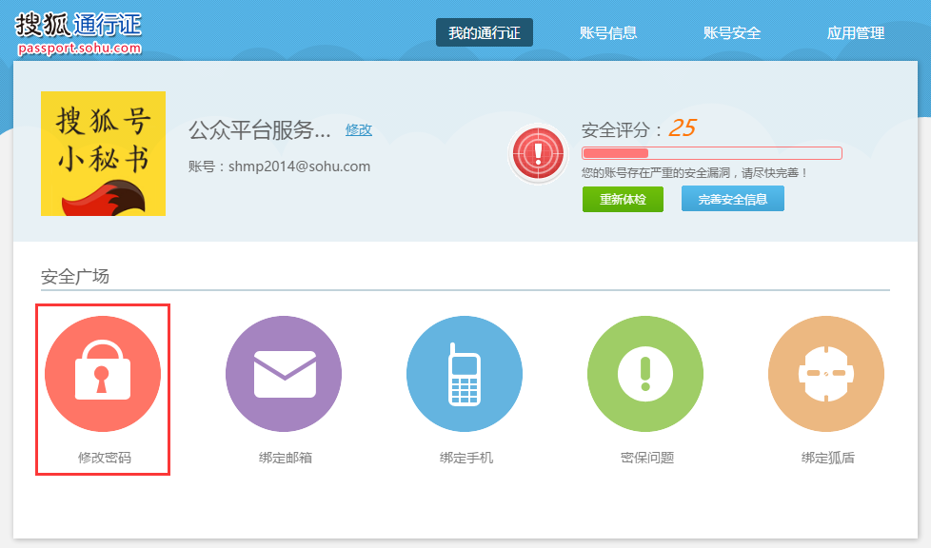Click the blue 完善安全信息 button
The height and width of the screenshot is (548, 931).
pyautogui.click(x=733, y=199)
